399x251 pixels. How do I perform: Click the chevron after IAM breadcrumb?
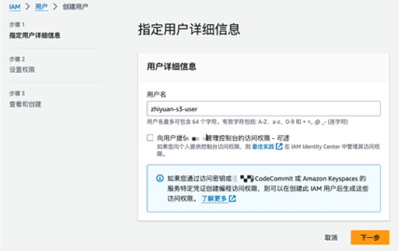pos(28,6)
